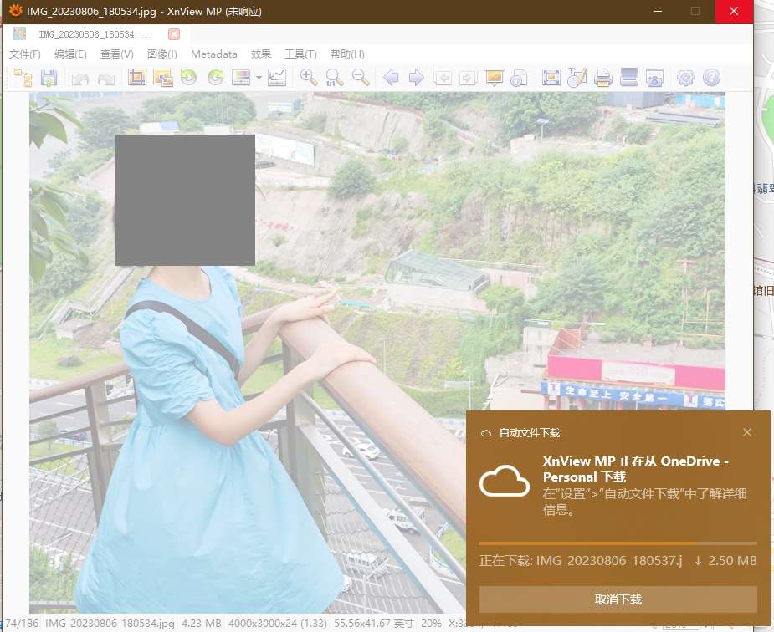Viewport: 774px width, 632px height.
Task: Click the Redo arrow icon
Action: pyautogui.click(x=106, y=79)
